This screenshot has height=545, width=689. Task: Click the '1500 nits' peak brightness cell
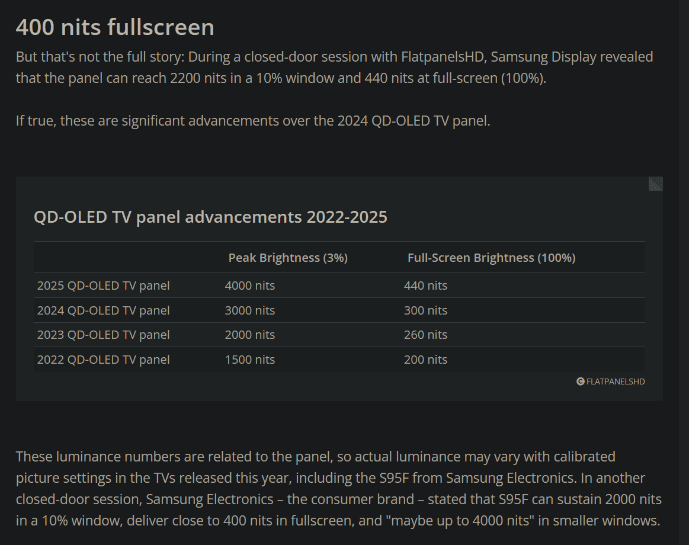(249, 360)
